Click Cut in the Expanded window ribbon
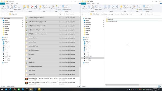The height and width of the screenshot is (91, 162). pos(15,6)
